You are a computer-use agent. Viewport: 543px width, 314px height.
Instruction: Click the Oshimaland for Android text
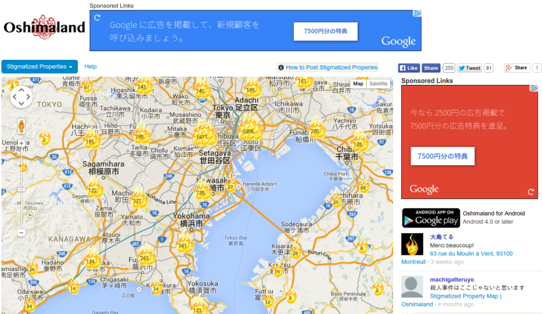[494, 213]
